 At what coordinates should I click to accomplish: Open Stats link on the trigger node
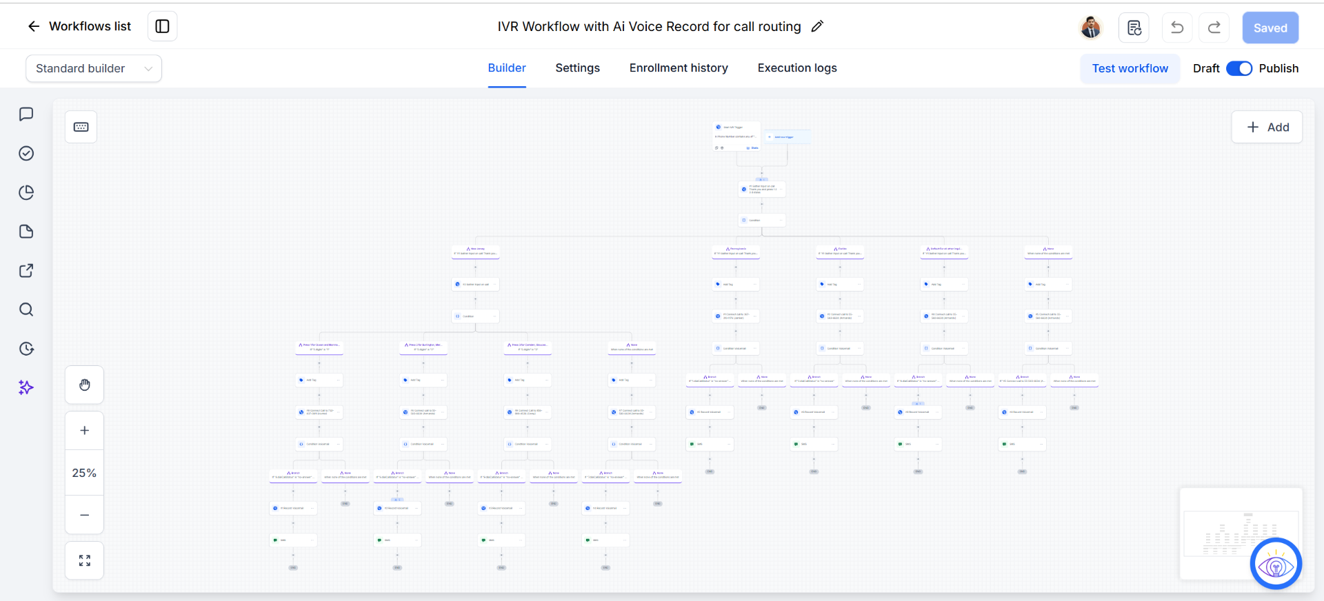click(x=752, y=147)
